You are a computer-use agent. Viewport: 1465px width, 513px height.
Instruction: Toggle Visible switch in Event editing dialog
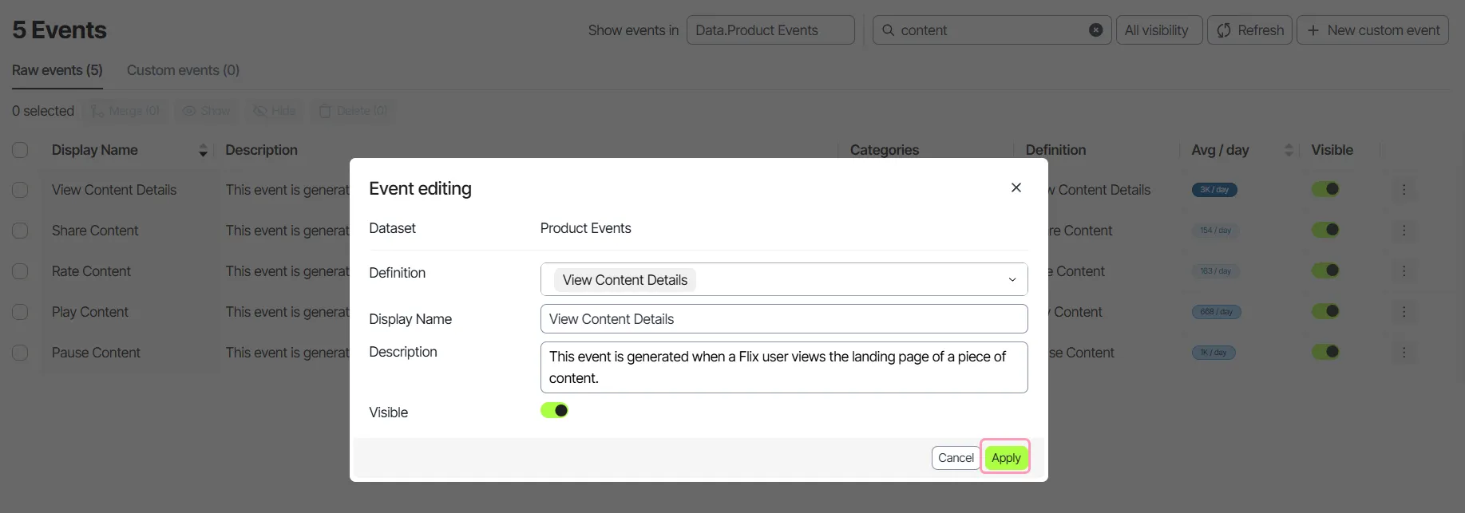point(554,411)
